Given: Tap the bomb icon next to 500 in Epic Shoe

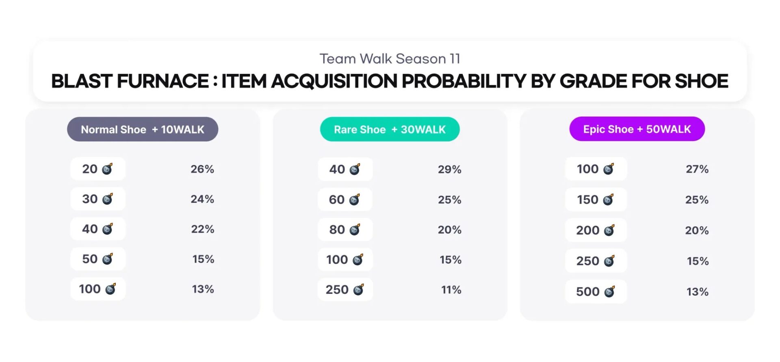Looking at the screenshot, I should coord(610,291).
